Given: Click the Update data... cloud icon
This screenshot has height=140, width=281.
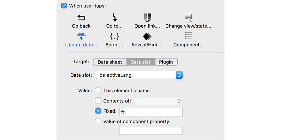Looking at the screenshot, I should [81, 36].
